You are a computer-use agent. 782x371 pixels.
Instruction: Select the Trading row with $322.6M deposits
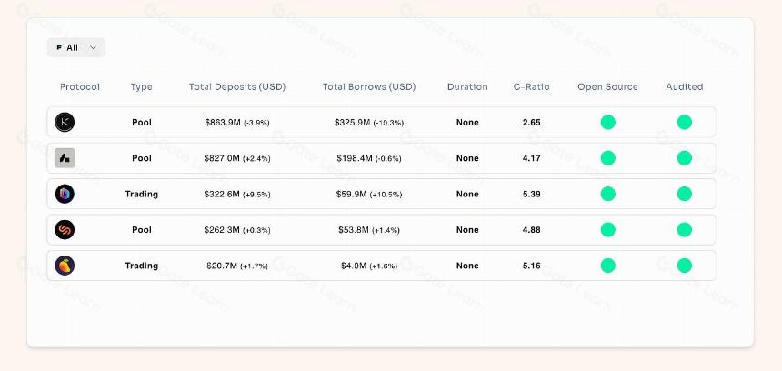tap(382, 194)
